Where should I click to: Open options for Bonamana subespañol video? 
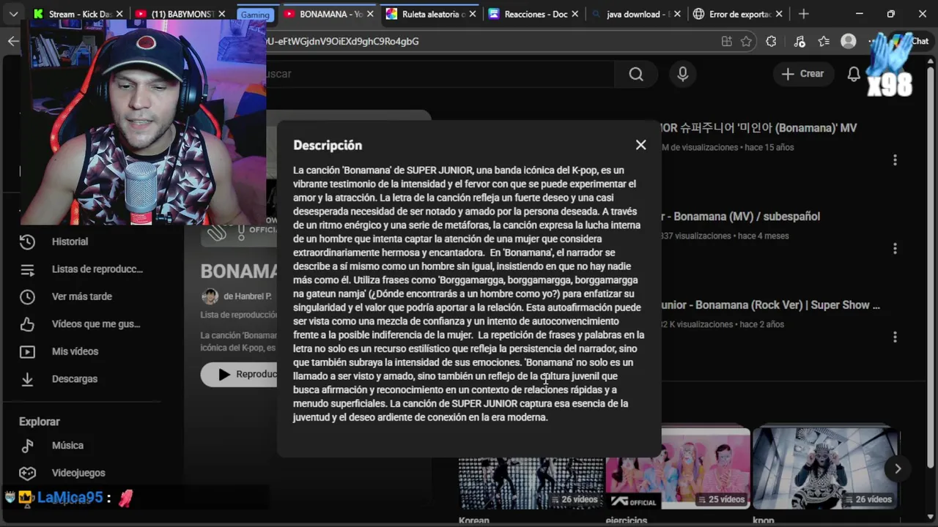(895, 249)
